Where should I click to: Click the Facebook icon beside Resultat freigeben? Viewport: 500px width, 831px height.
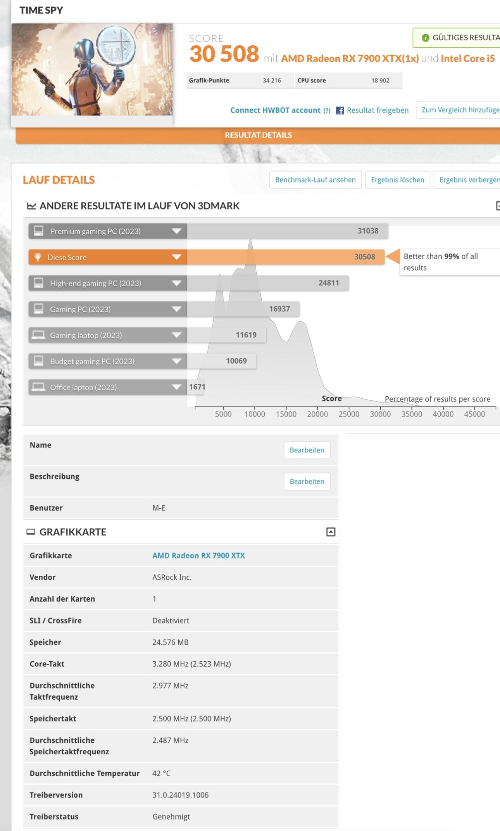point(340,110)
